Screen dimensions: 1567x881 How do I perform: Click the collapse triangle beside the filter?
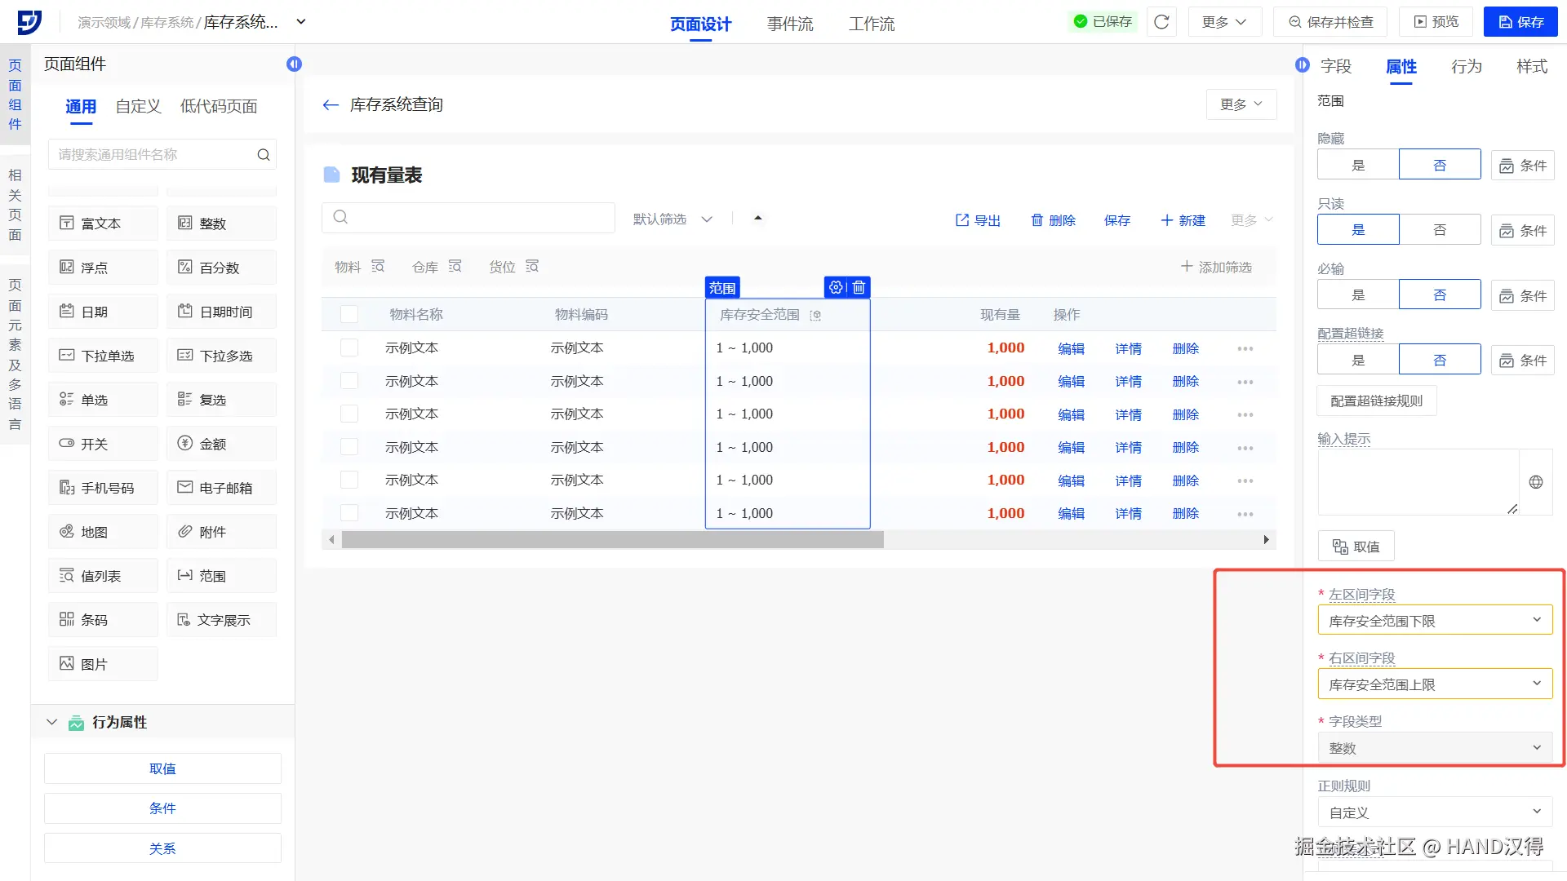point(758,218)
